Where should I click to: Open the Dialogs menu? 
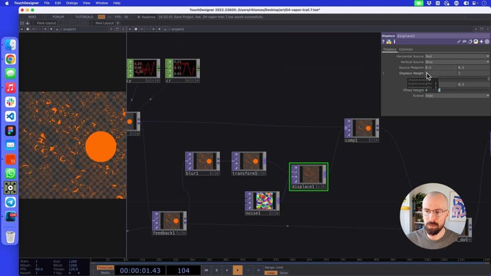72,3
